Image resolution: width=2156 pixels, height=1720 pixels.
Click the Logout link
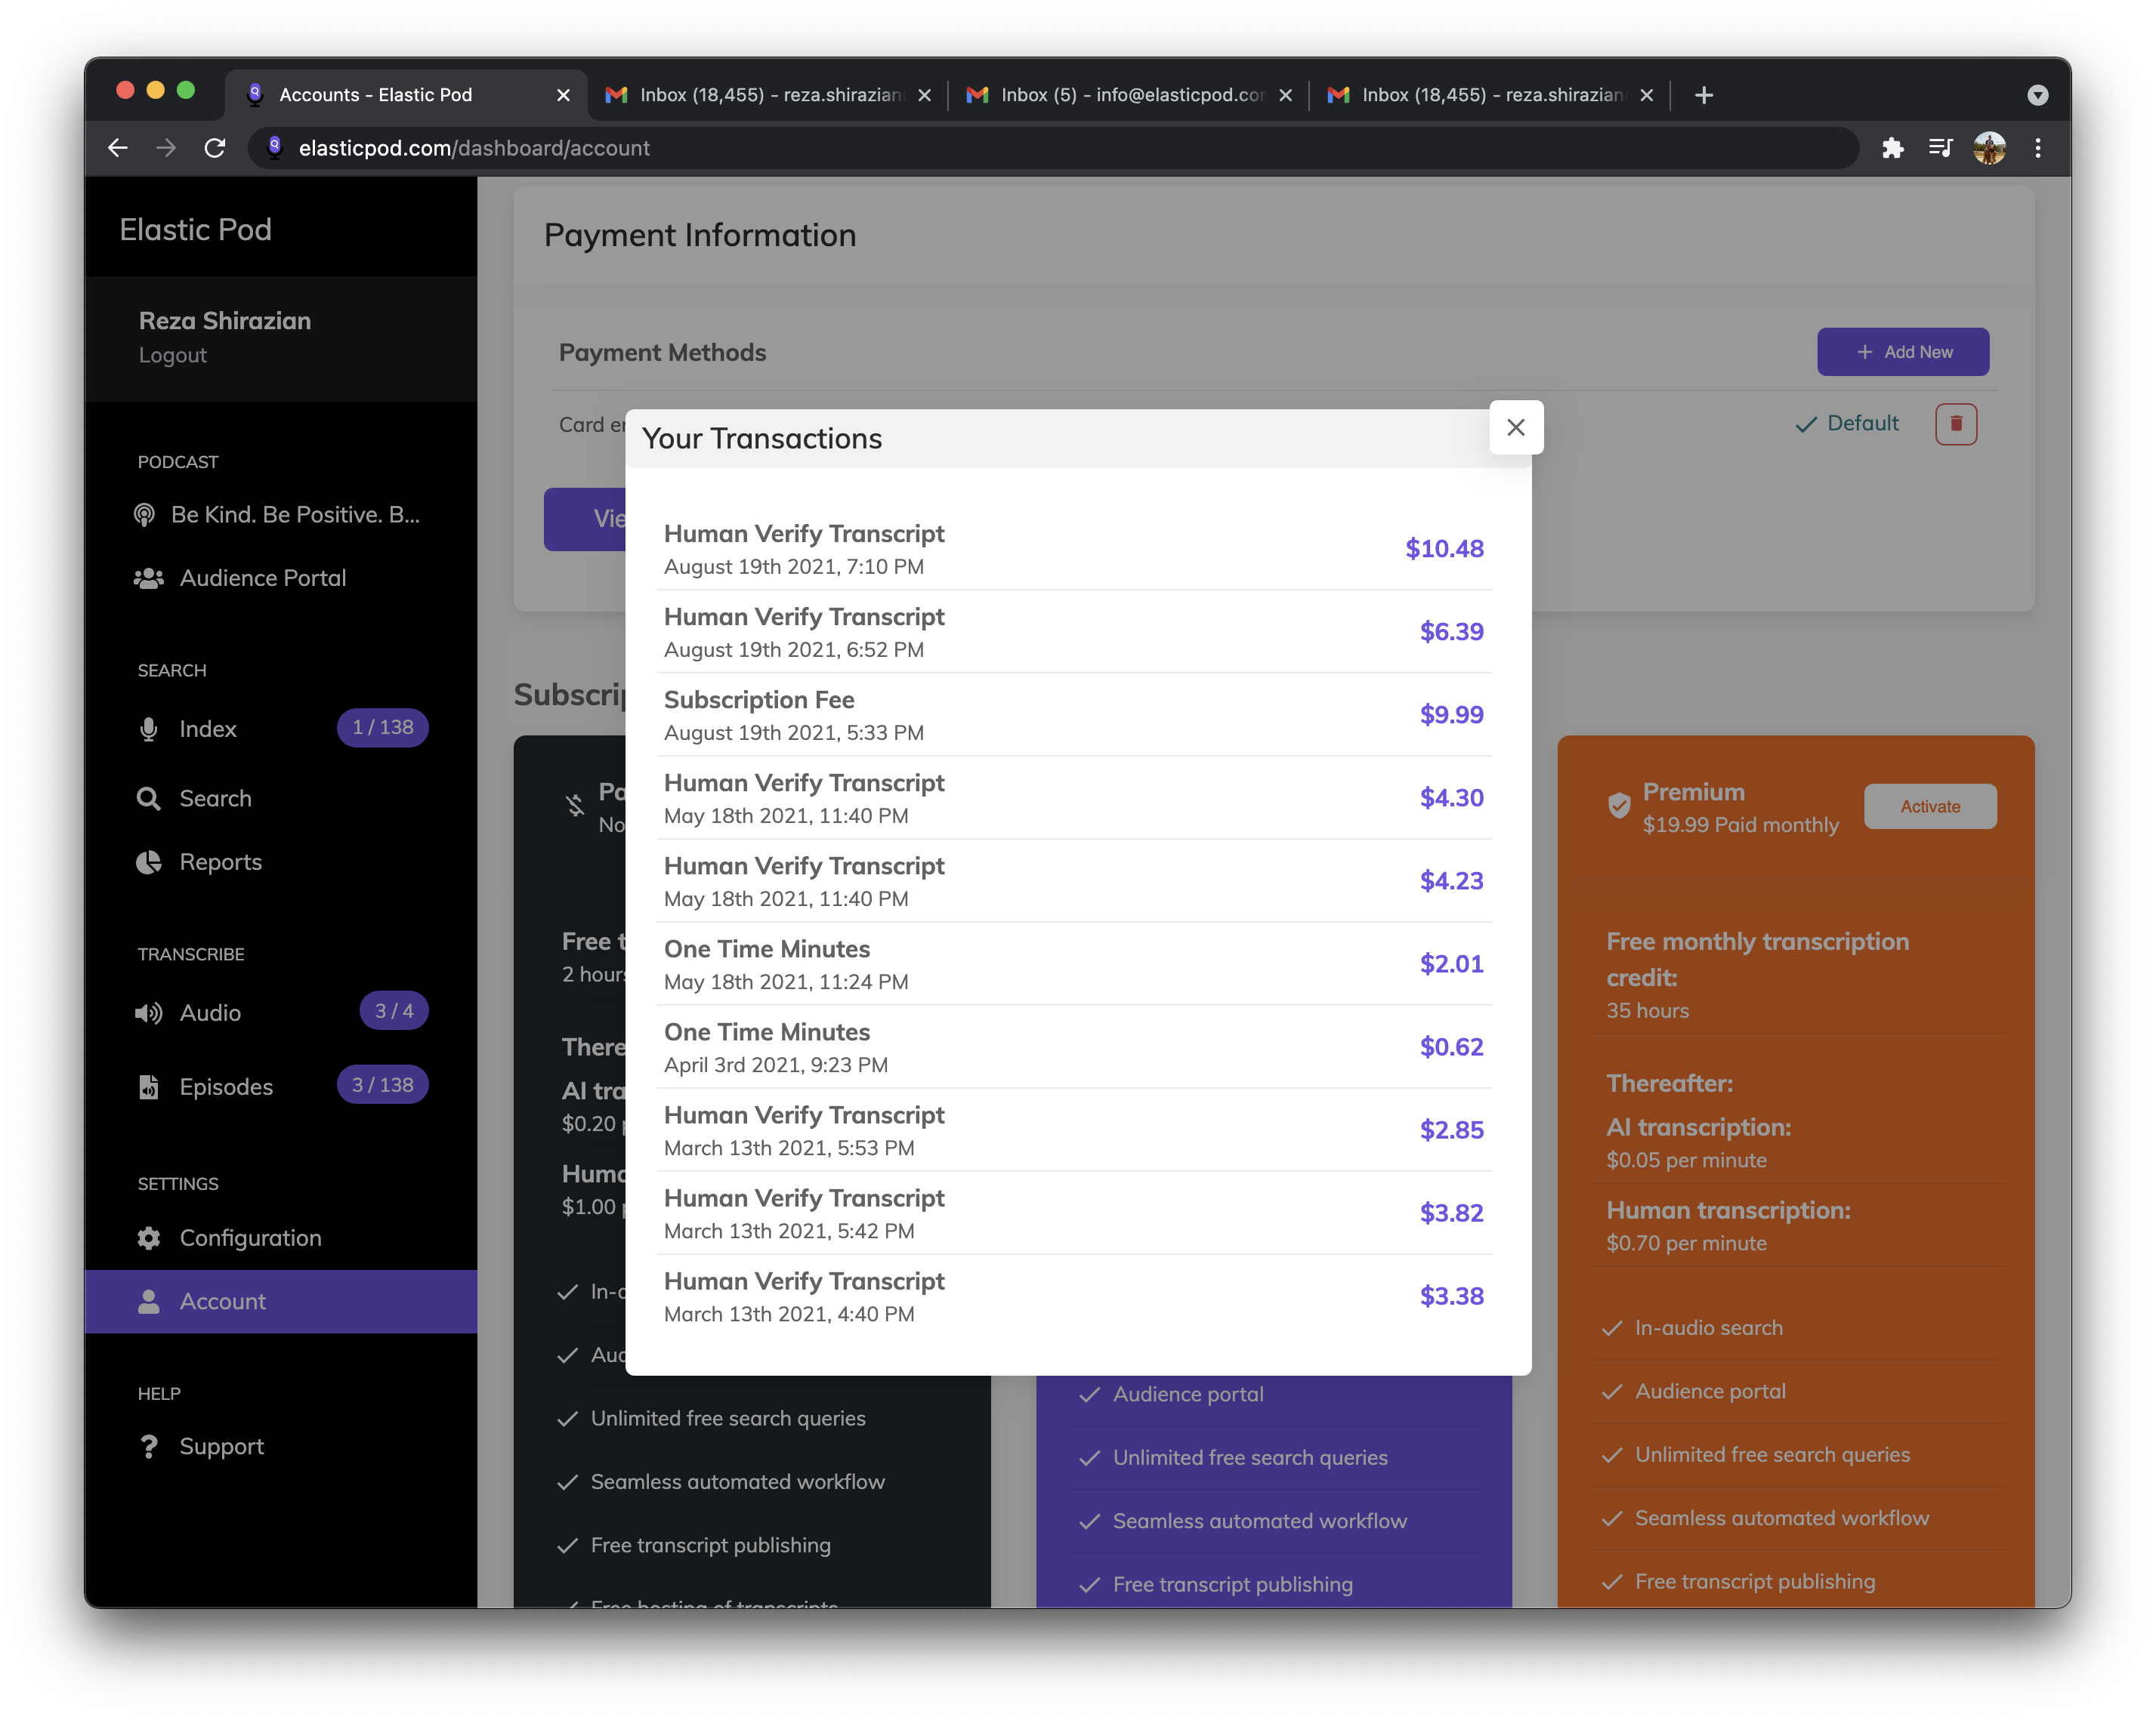[173, 355]
